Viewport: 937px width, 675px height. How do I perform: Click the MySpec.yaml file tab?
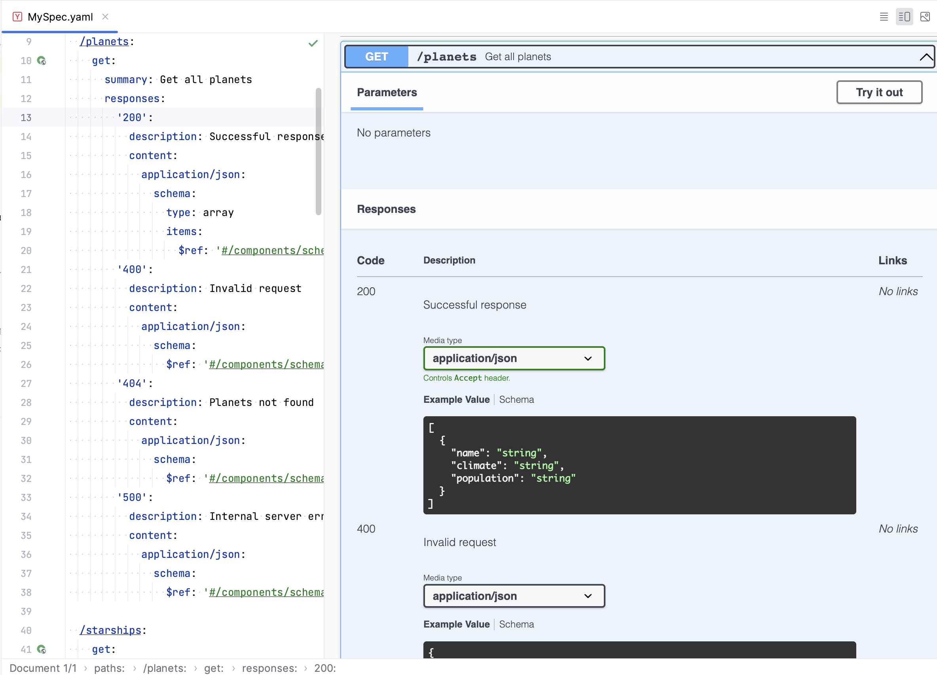[x=57, y=16]
